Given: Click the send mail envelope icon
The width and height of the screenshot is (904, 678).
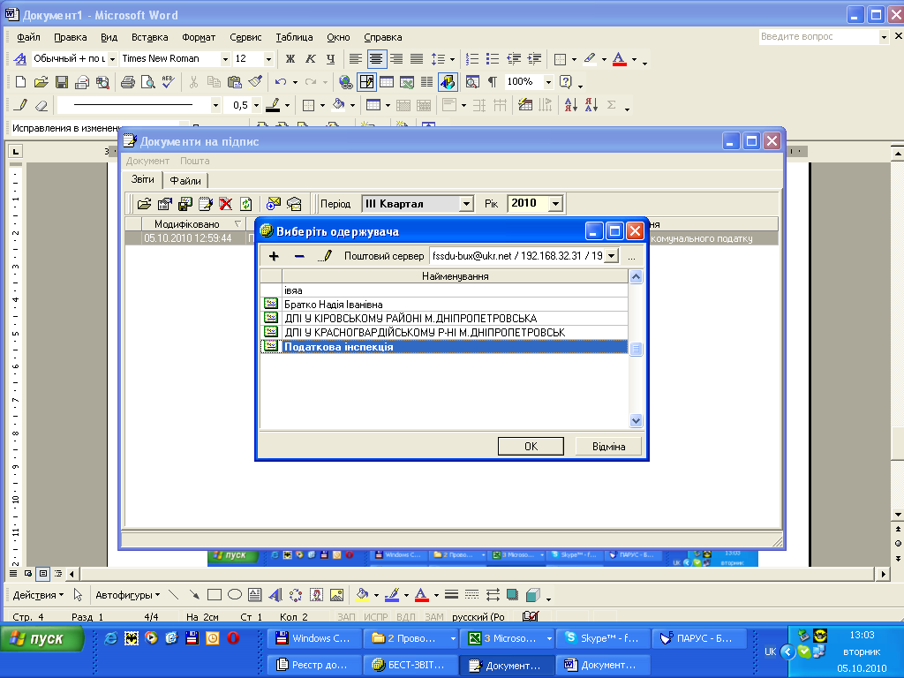Looking at the screenshot, I should tap(274, 204).
